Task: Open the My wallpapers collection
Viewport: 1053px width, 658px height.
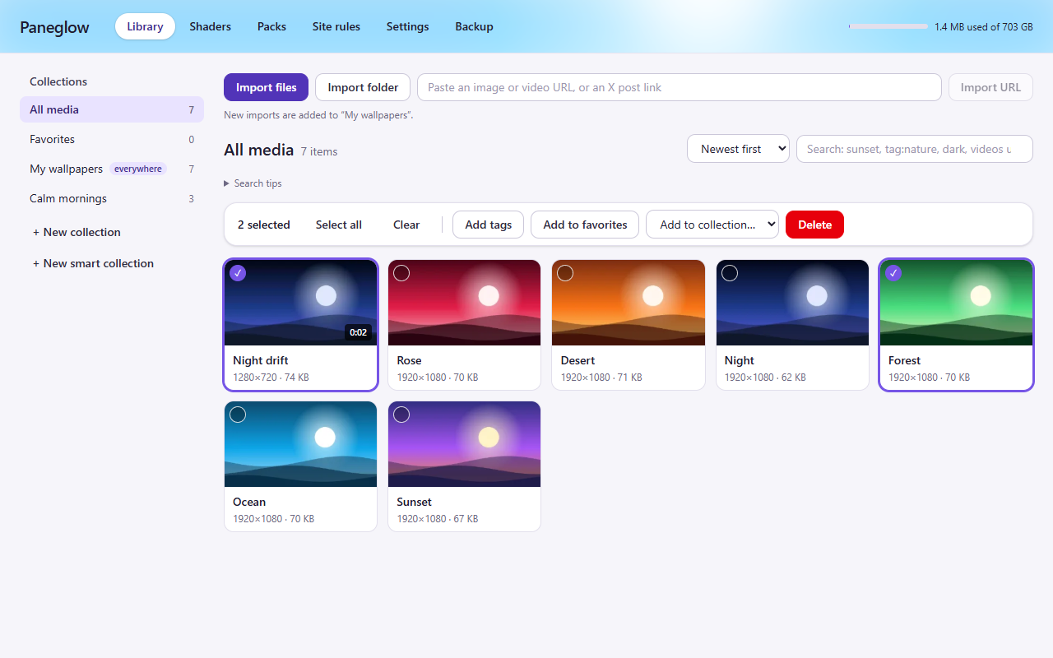Action: tap(112, 169)
